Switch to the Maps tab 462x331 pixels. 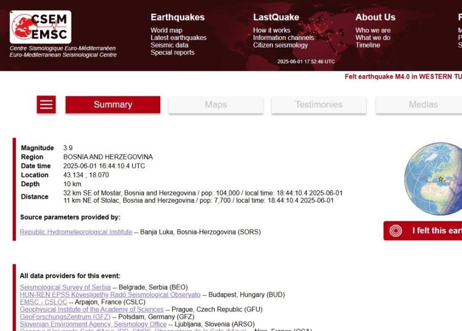tap(216, 105)
